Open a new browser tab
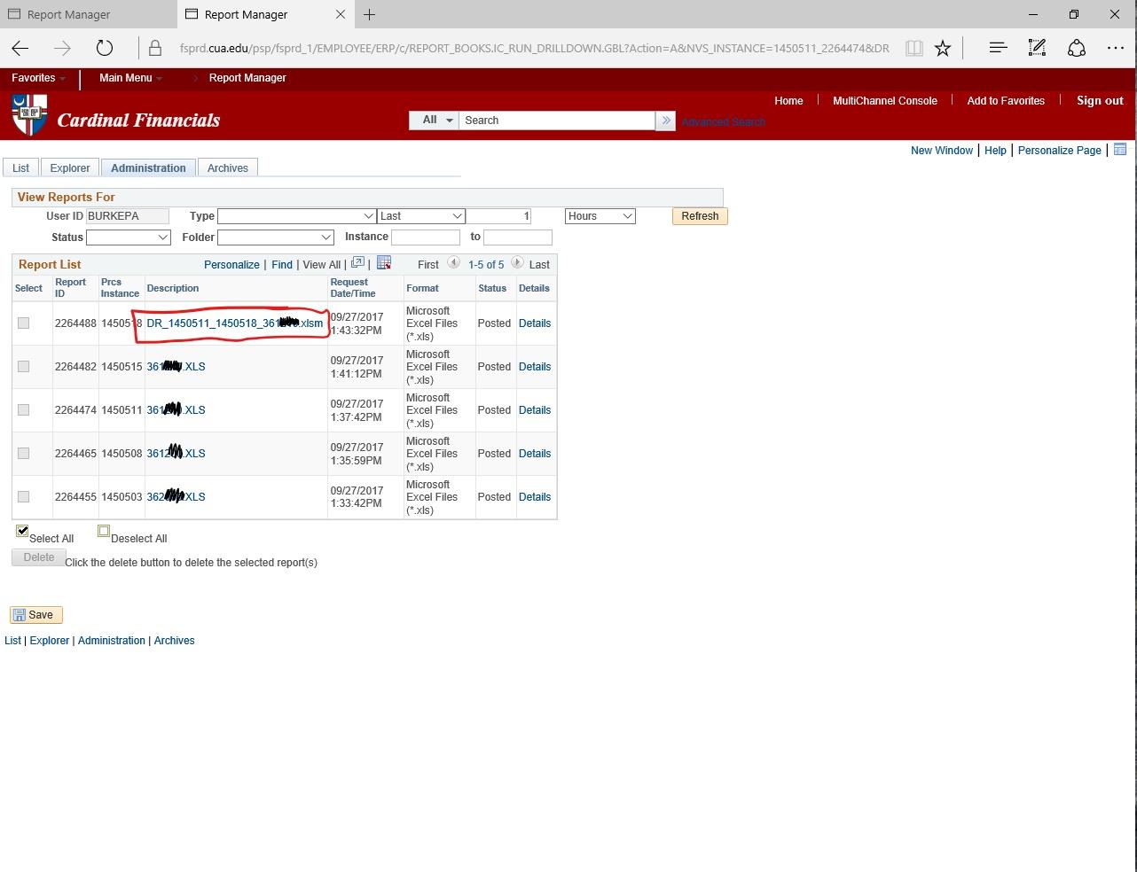This screenshot has width=1137, height=872. click(x=370, y=14)
